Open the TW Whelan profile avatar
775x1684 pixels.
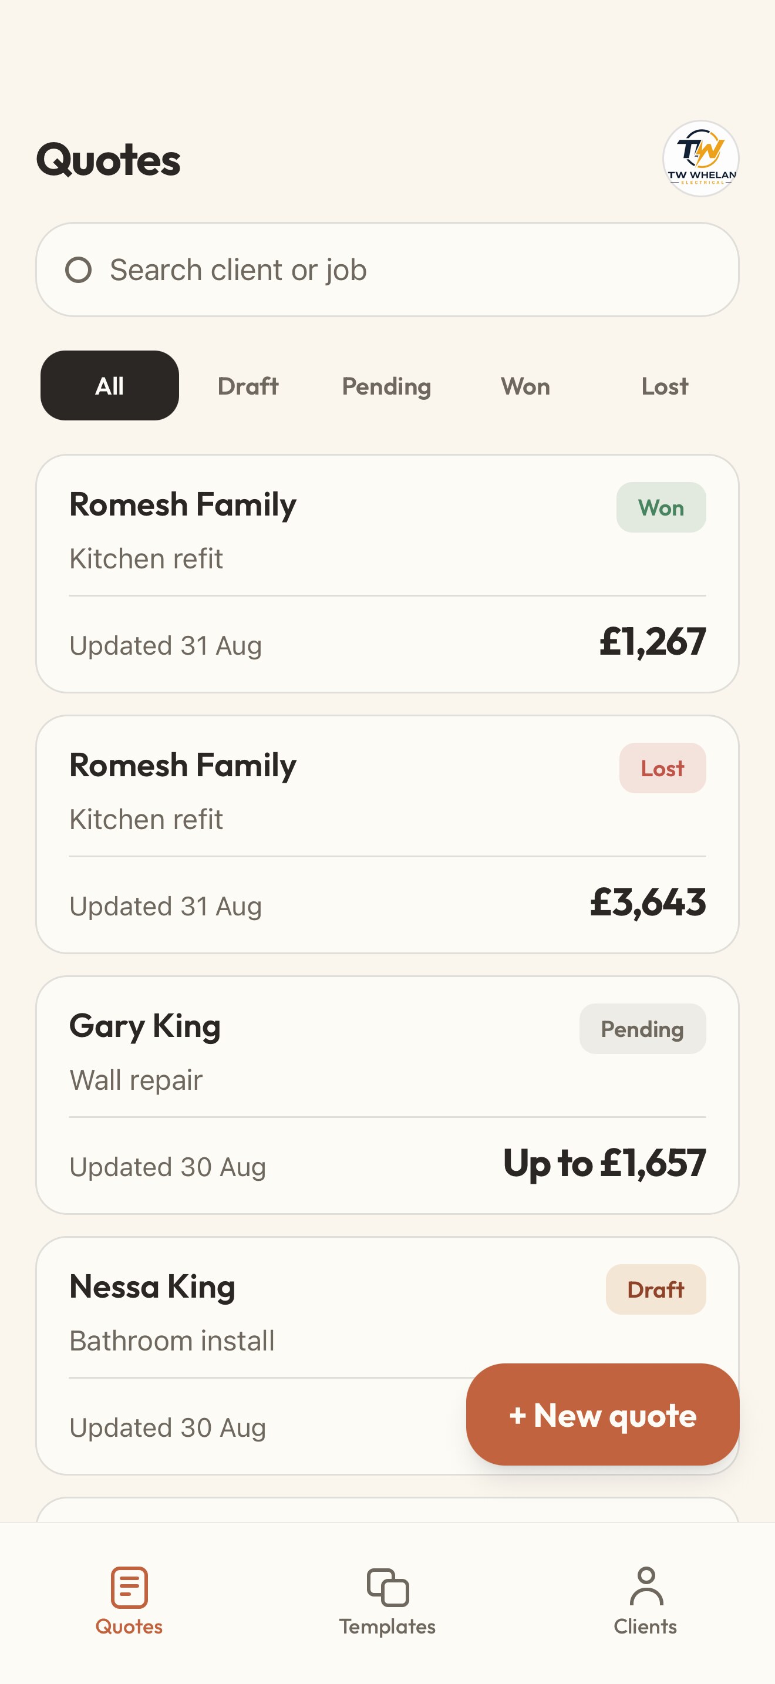tap(700, 158)
